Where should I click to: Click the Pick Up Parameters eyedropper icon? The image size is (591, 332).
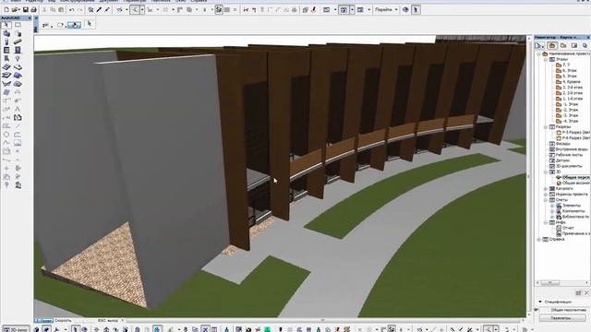[x=99, y=10]
